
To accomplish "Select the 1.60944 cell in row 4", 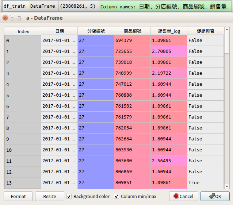I will (x=169, y=84).
